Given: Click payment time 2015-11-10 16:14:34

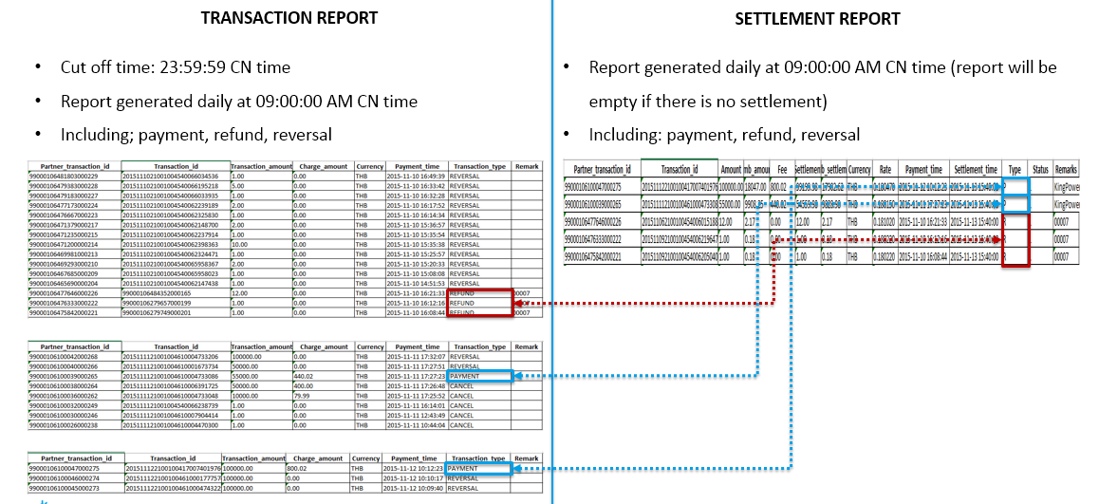Looking at the screenshot, I should tap(417, 215).
